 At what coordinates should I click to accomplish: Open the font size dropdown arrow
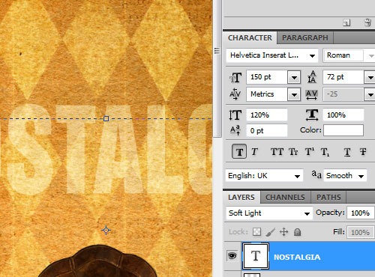(x=294, y=77)
